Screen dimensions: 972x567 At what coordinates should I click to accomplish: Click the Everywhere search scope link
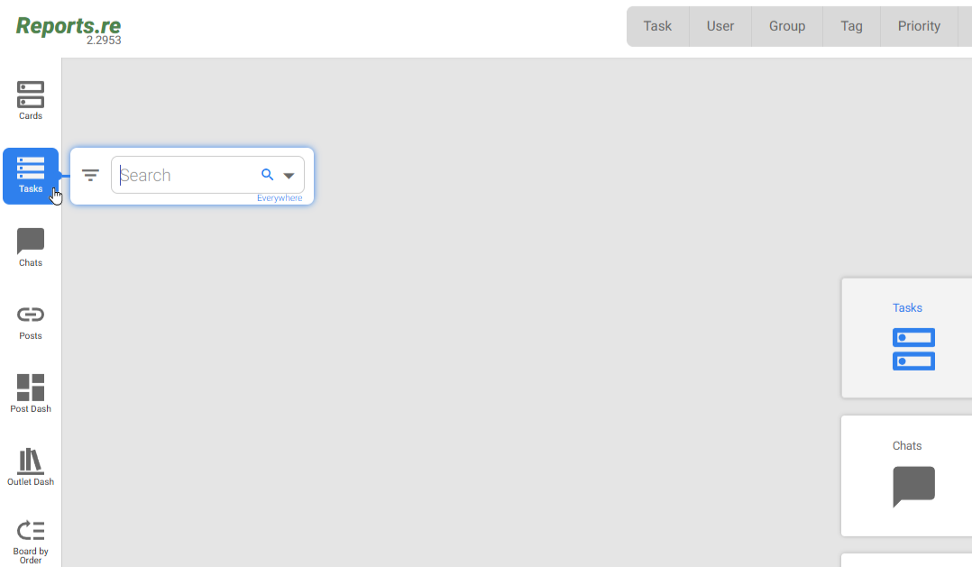click(280, 198)
